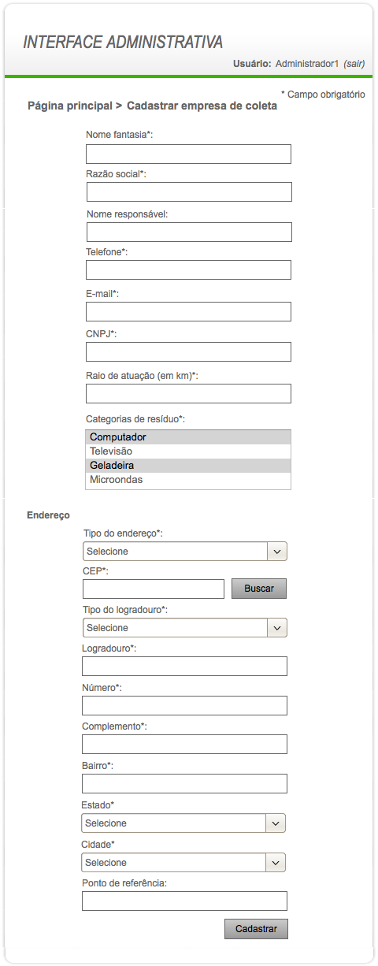Viewport: 378px width, 966px height.
Task: Open the Tipo do endereço dropdown
Action: pyautogui.click(x=184, y=552)
